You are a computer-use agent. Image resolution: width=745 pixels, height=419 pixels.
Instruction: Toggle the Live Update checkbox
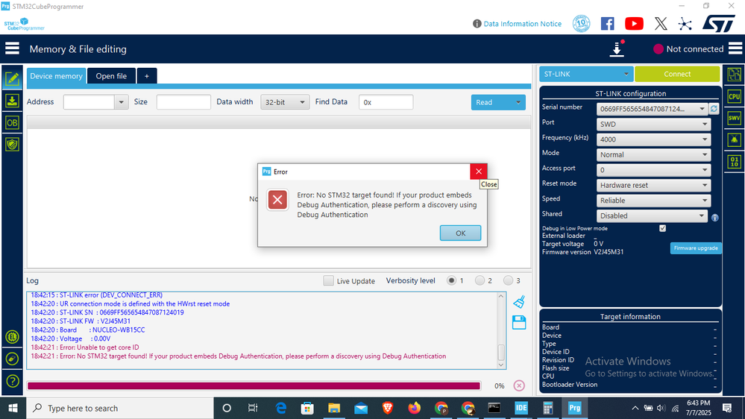point(328,281)
